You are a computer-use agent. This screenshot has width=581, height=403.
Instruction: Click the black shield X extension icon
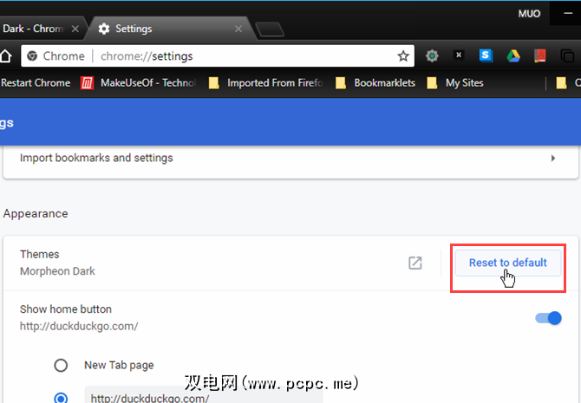pos(459,55)
